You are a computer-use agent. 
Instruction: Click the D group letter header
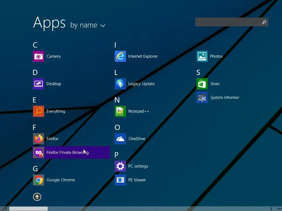tap(35, 73)
